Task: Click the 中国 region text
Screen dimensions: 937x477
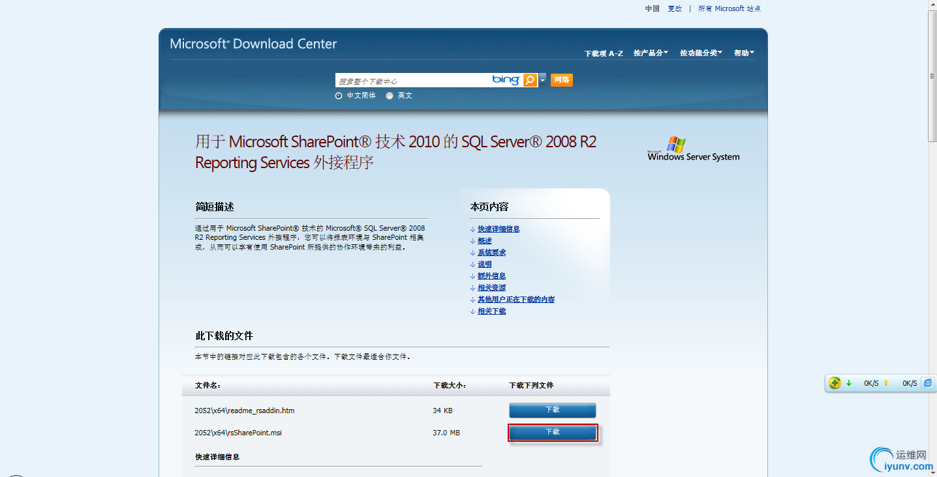Action: [x=653, y=8]
